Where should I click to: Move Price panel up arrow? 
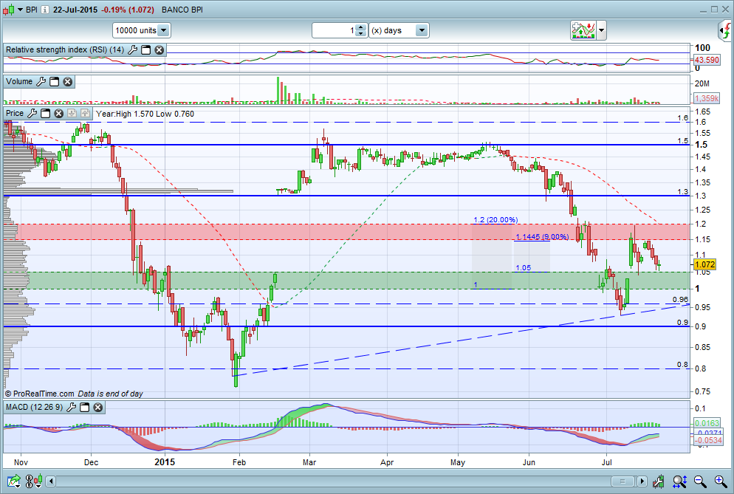click(85, 113)
